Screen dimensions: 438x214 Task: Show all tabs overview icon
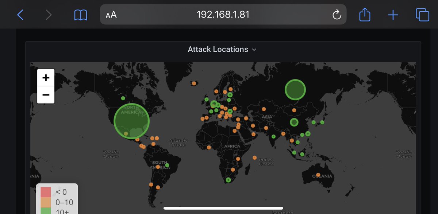pyautogui.click(x=422, y=15)
